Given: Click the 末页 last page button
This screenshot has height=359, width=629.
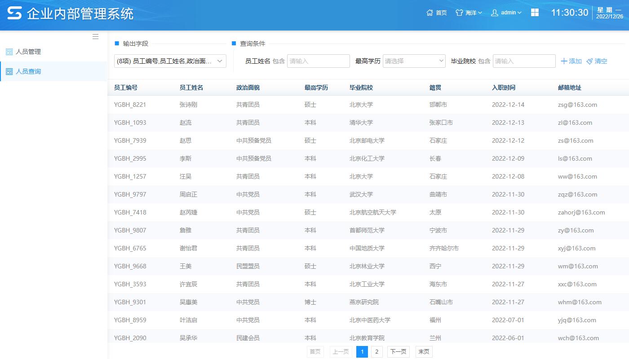Looking at the screenshot, I should click(423, 352).
